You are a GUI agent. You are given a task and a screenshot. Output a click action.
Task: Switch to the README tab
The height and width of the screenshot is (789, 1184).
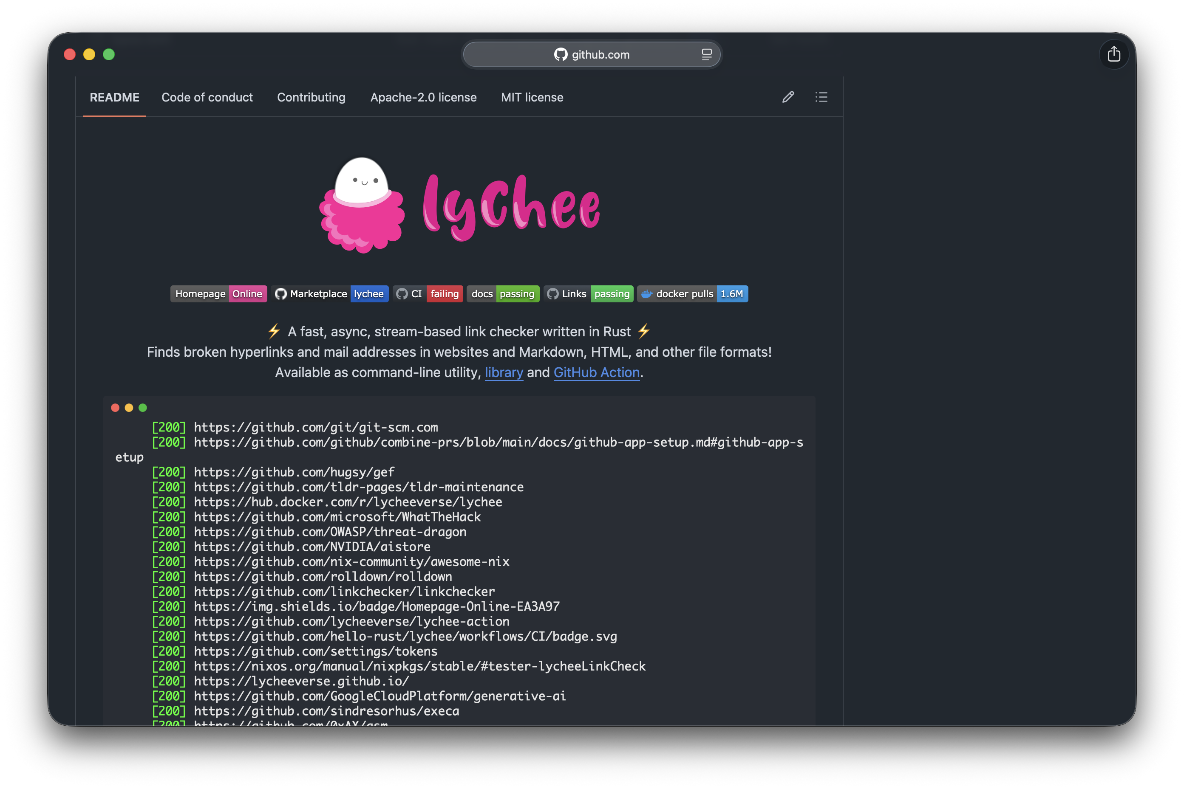(114, 97)
